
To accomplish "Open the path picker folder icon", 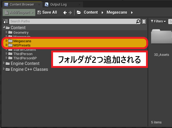I will pos(79,12).
